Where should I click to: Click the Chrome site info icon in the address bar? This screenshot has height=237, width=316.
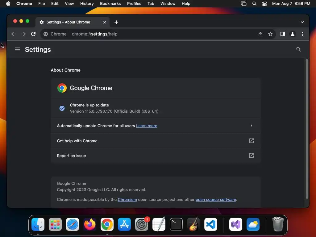[46, 34]
